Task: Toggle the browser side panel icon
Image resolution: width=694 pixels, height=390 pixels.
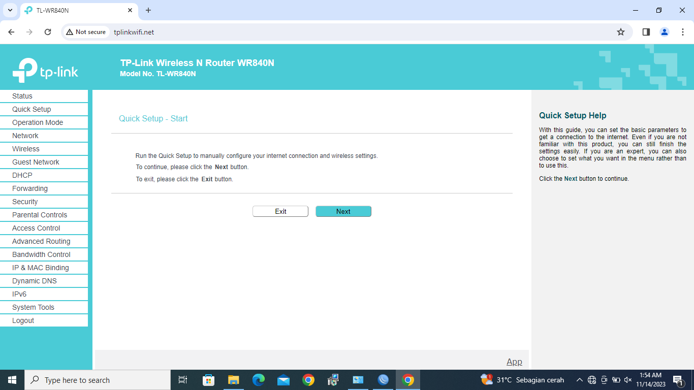Action: click(x=646, y=32)
